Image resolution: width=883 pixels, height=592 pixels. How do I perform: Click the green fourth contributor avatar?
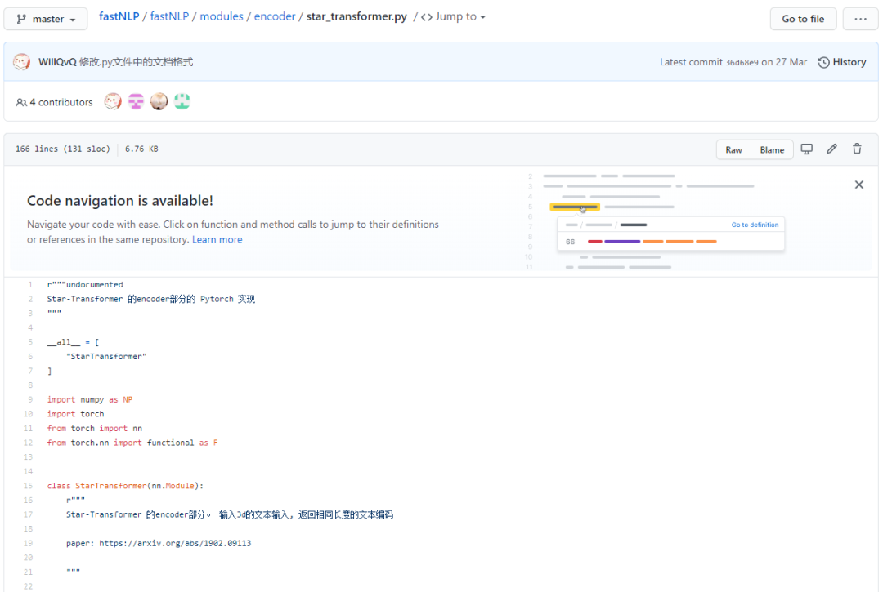click(x=182, y=101)
